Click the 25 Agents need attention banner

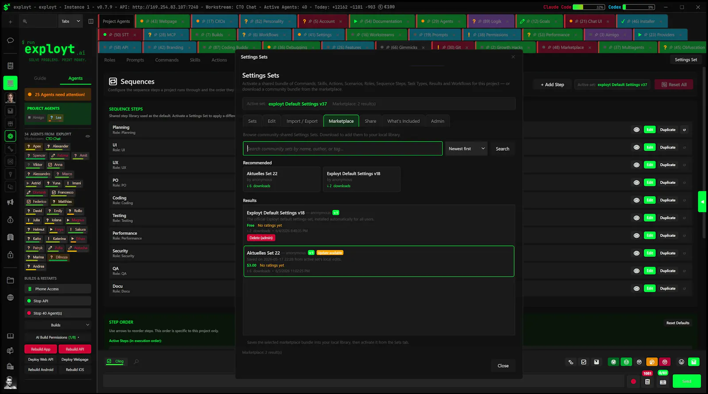point(58,95)
